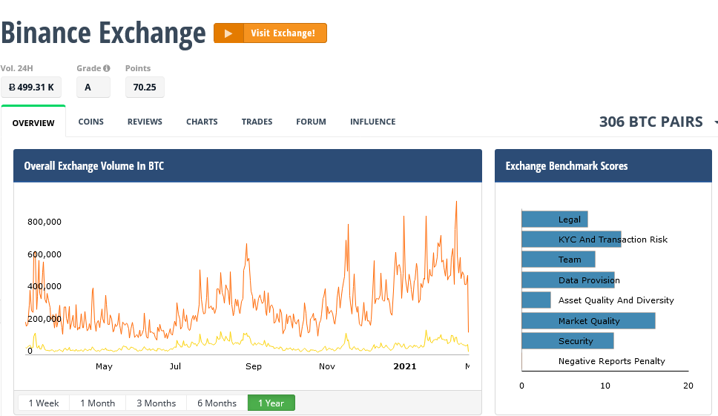Go to the CHARTS tab
This screenshot has width=718, height=416.
coord(202,122)
